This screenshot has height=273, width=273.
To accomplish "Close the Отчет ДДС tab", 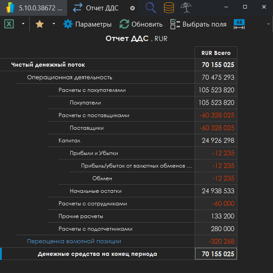I will click(132, 8).
